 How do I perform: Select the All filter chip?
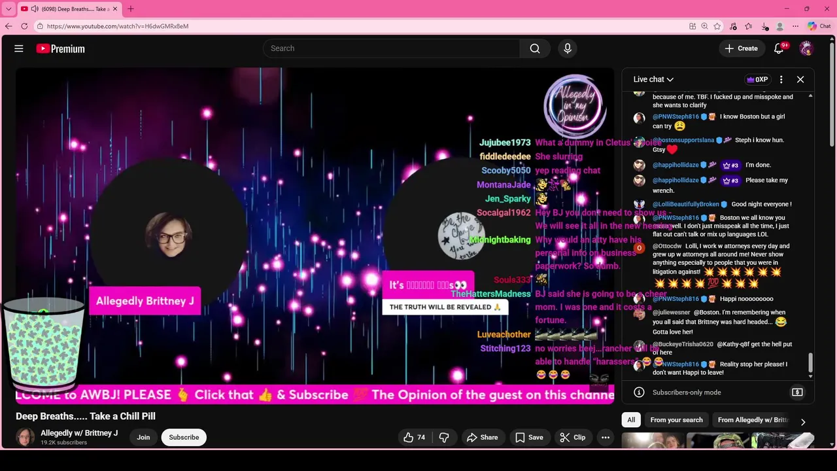pyautogui.click(x=631, y=420)
